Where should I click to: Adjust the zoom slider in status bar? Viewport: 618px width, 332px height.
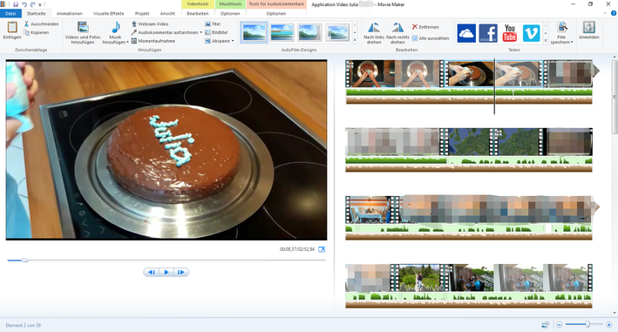click(x=587, y=324)
